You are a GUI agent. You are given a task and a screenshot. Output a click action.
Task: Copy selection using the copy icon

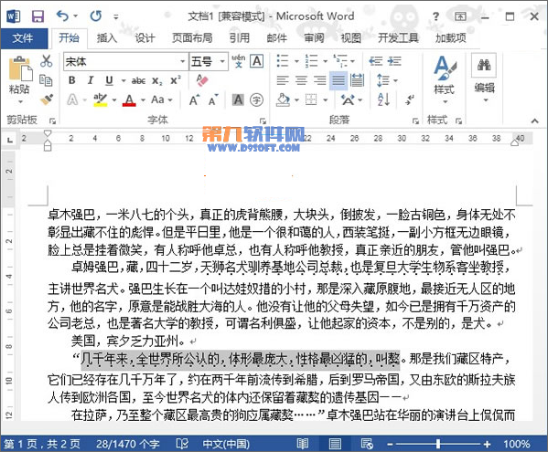coord(46,79)
